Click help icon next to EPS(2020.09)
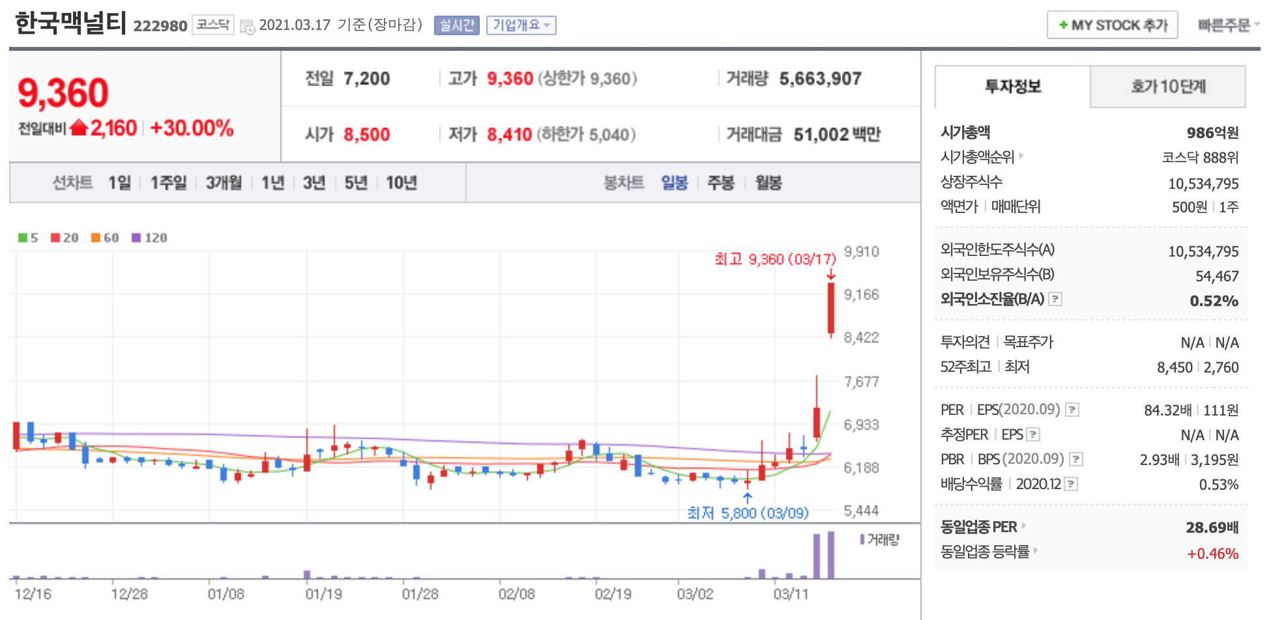The width and height of the screenshot is (1271, 620). (x=1072, y=410)
